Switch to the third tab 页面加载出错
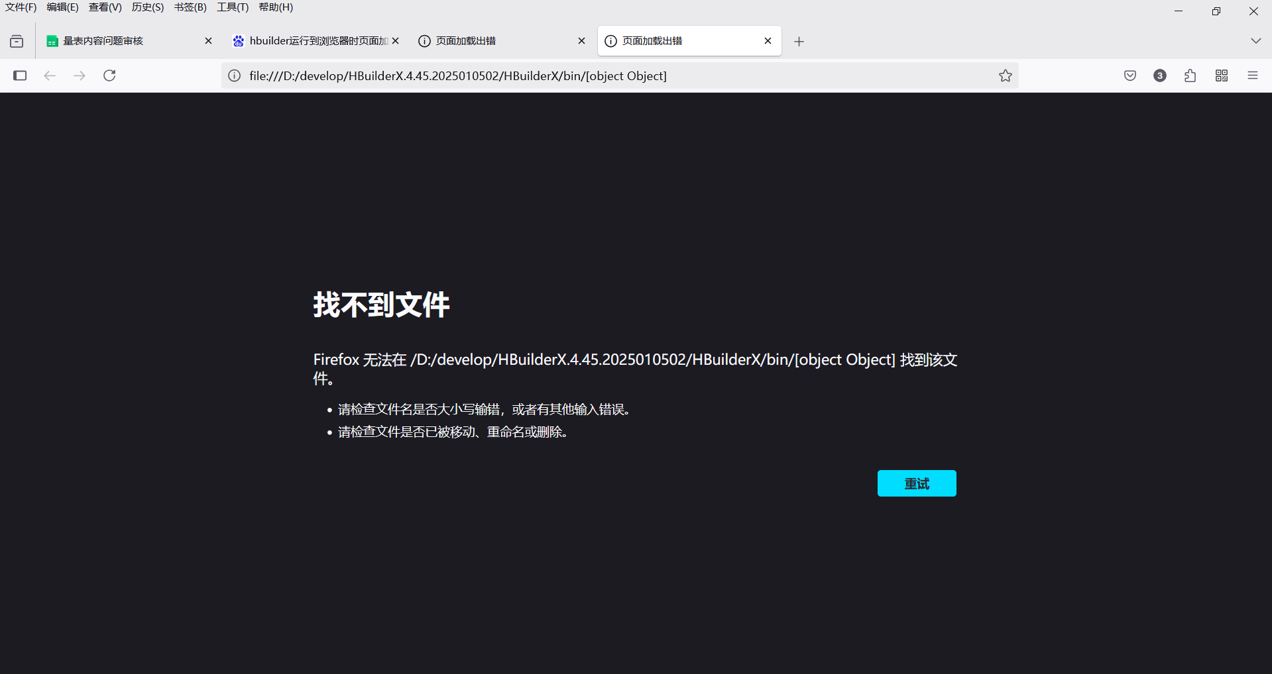Image resolution: width=1272 pixels, height=674 pixels. click(502, 41)
